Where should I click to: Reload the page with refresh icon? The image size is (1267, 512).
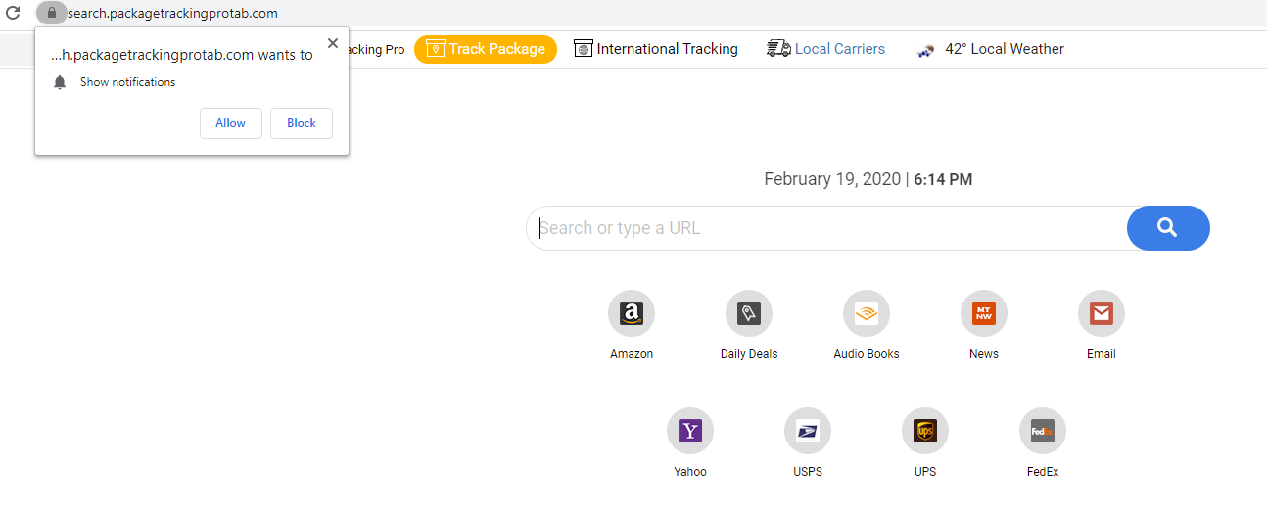click(14, 13)
